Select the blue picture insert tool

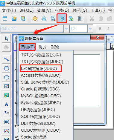[7, 86]
